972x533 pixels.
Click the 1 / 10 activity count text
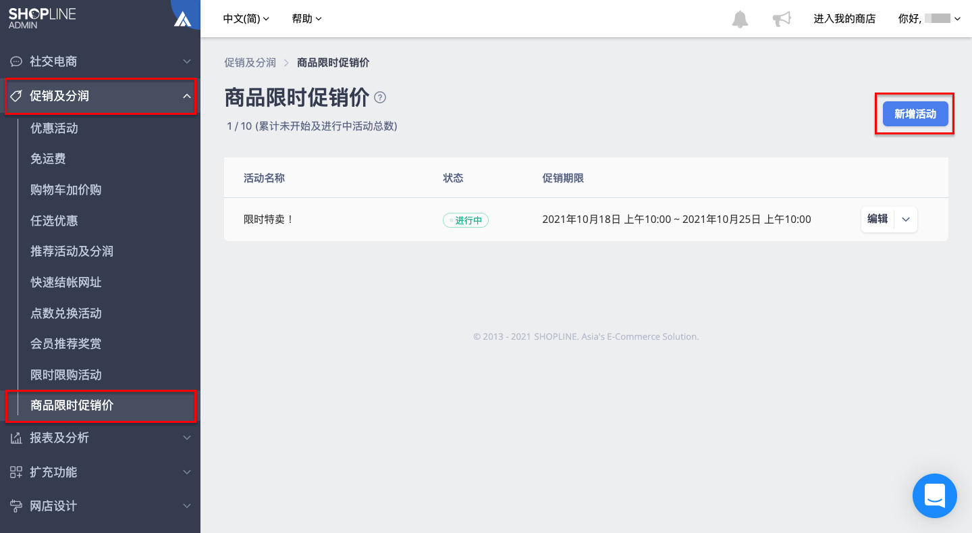(x=312, y=126)
